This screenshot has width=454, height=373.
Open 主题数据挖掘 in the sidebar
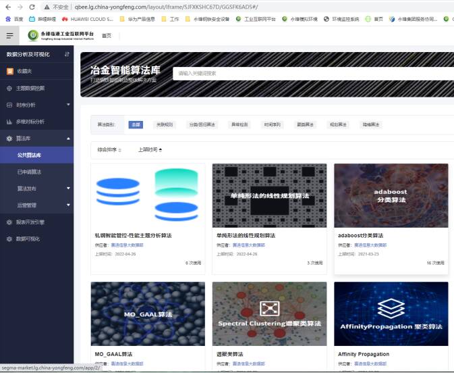[37, 88]
